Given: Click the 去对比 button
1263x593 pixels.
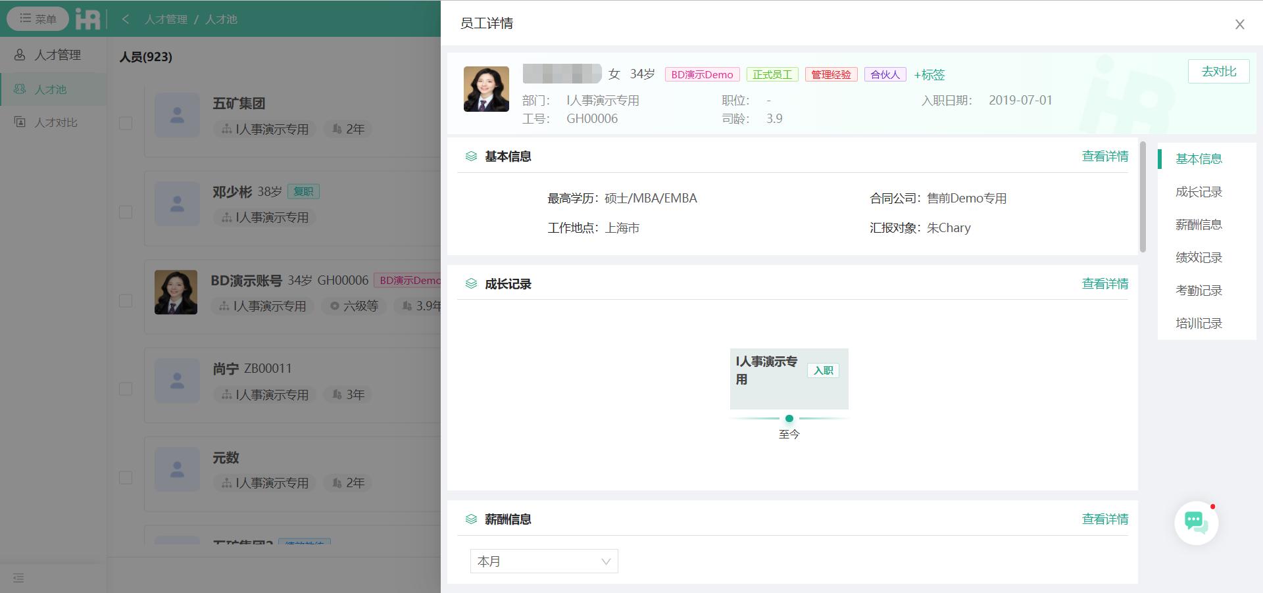Looking at the screenshot, I should point(1218,71).
